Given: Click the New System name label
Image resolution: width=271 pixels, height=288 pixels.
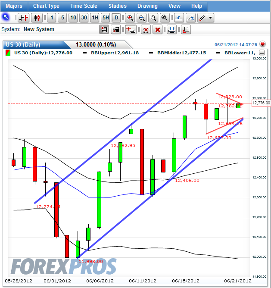Looking at the screenshot, I should pyautogui.click(x=39, y=29).
